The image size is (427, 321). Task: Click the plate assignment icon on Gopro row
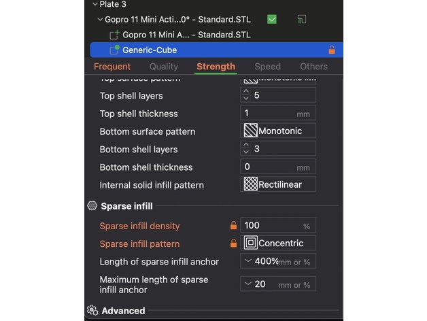coord(301,20)
